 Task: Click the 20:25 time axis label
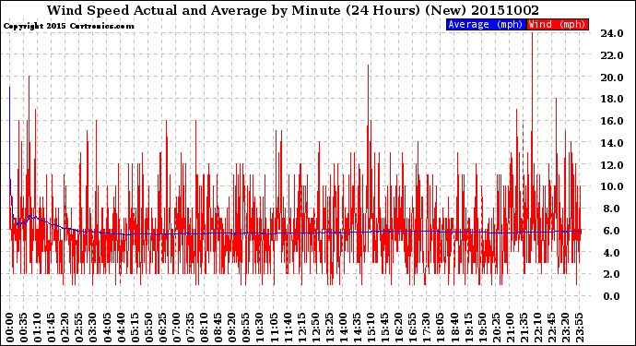(496, 328)
